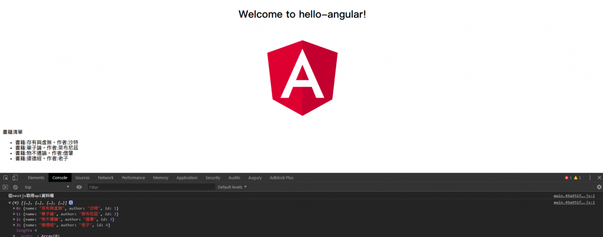The height and width of the screenshot is (237, 603).
Task: Show the console sidebar icon
Action: tap(5, 187)
